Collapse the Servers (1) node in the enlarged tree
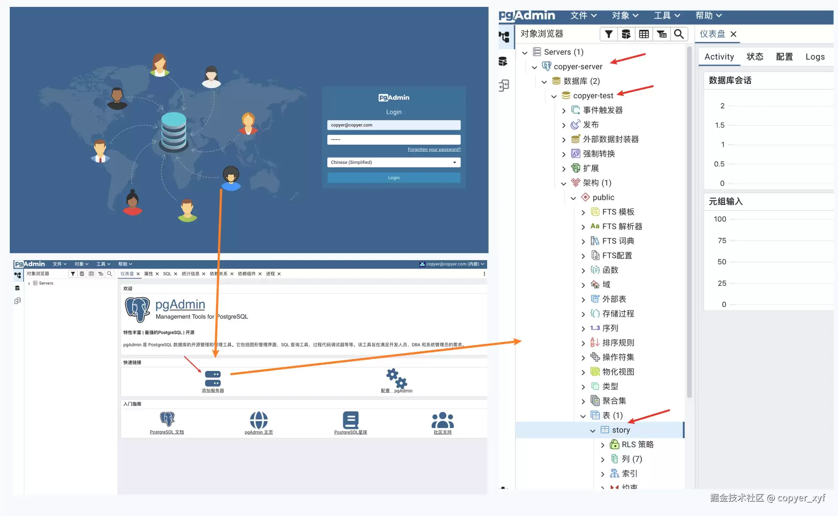The width and height of the screenshot is (838, 516). tap(524, 53)
